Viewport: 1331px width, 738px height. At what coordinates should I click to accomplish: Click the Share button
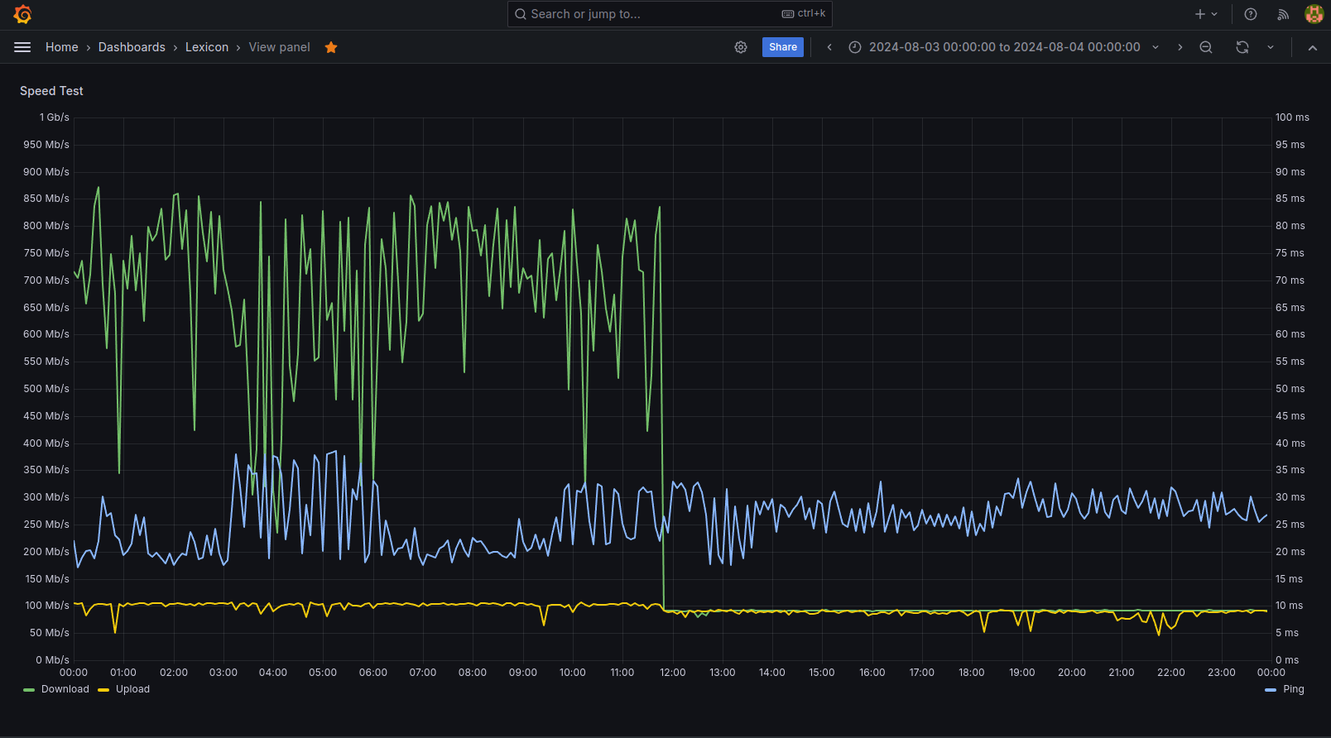tap(782, 47)
